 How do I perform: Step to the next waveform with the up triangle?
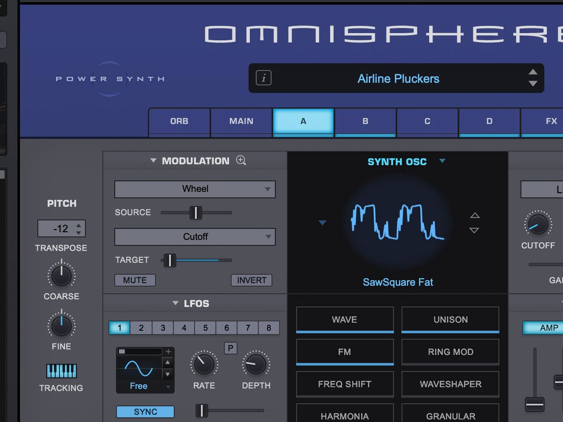coord(475,216)
